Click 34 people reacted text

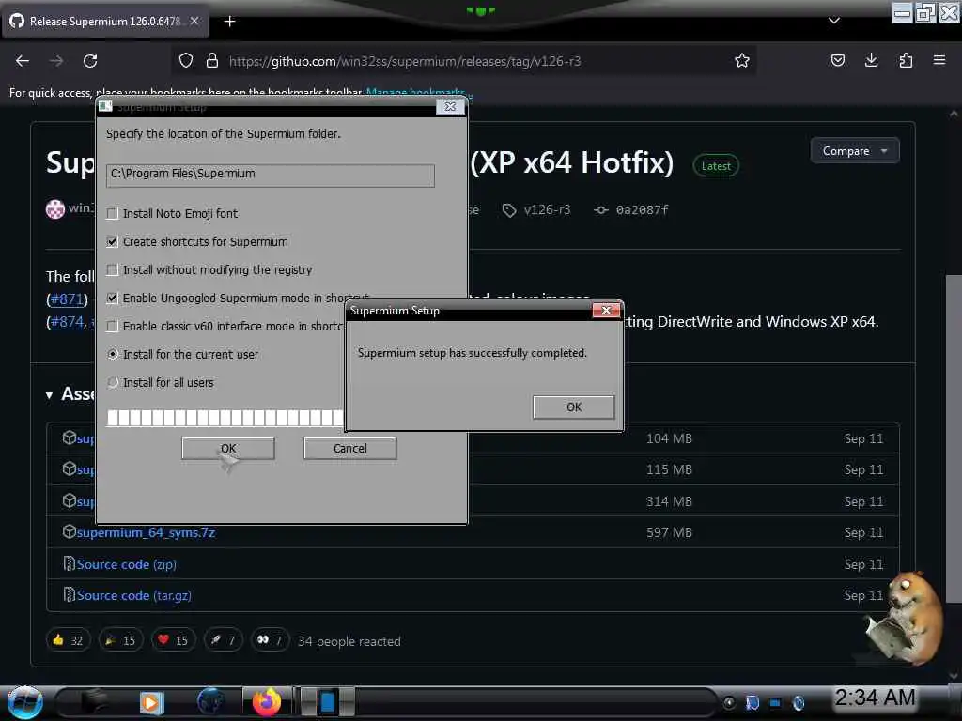349,641
